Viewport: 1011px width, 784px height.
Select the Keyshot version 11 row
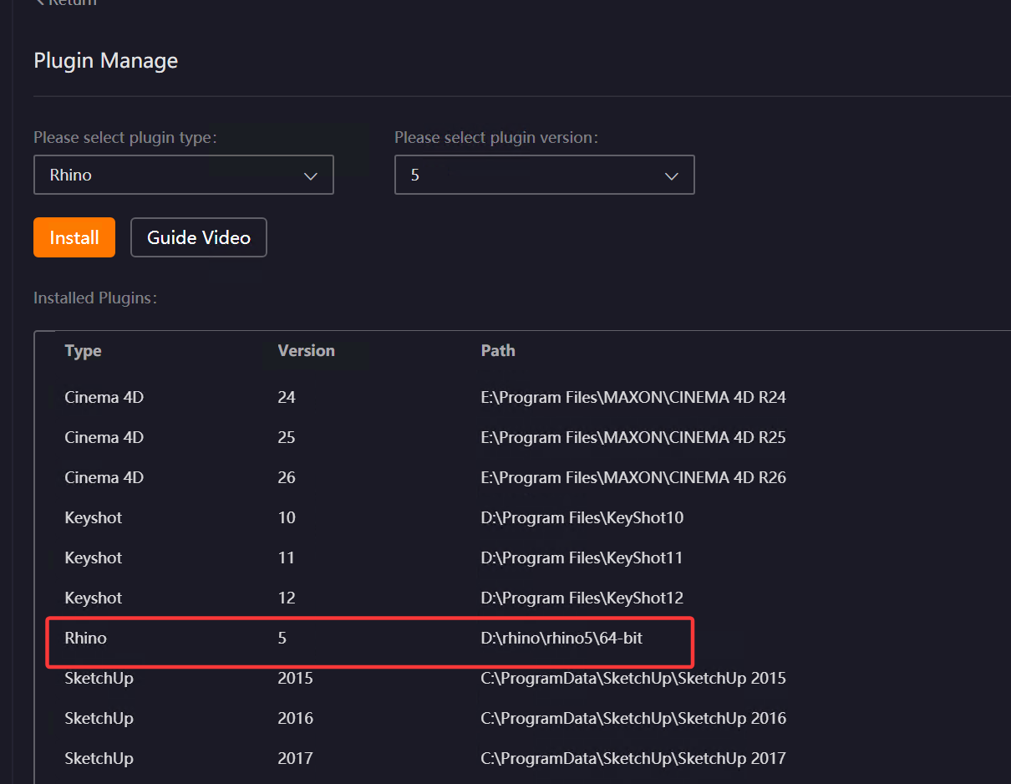pos(522,557)
